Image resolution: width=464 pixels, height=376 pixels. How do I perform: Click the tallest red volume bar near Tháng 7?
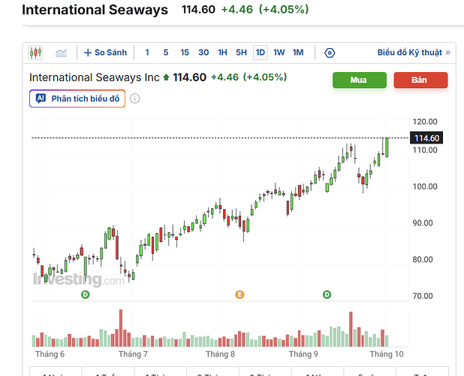[121, 328]
